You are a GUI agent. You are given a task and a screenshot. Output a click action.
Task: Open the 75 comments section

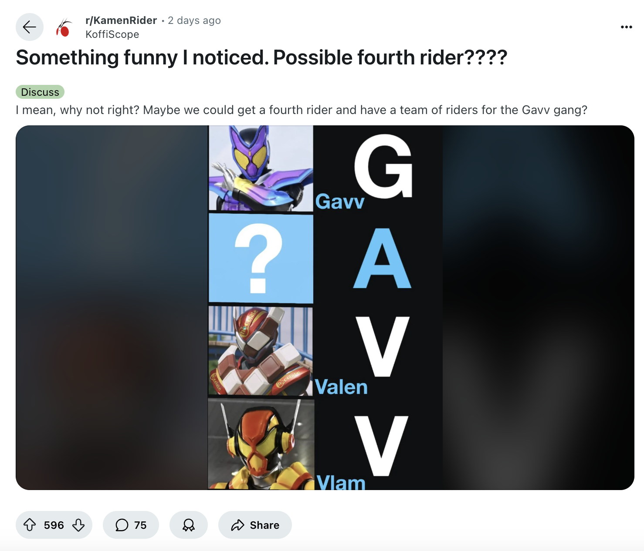click(131, 525)
